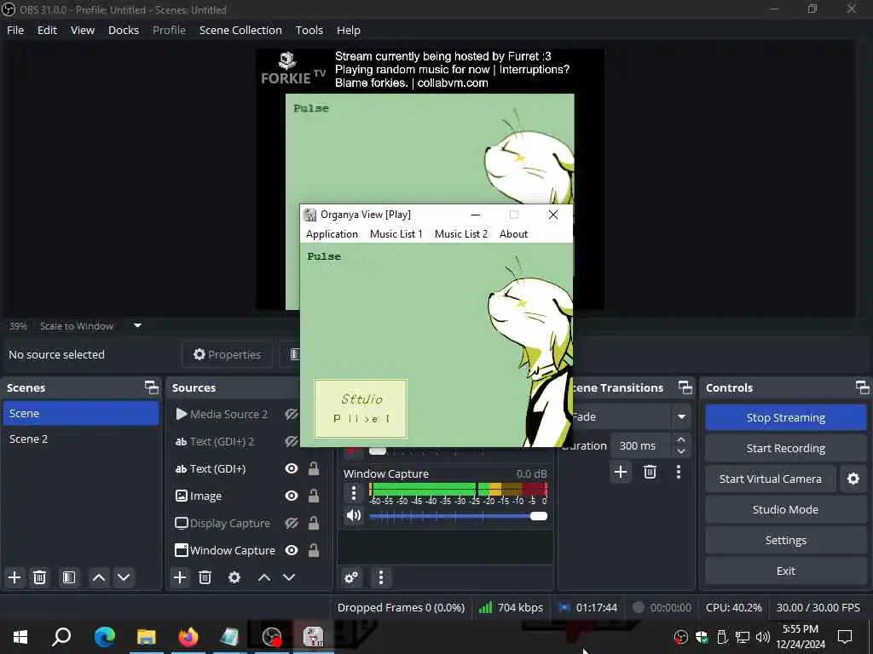873x654 pixels.
Task: Click the Exit button in Controls
Action: 785,571
